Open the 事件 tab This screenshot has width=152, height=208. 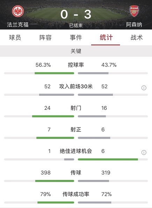(x=76, y=38)
